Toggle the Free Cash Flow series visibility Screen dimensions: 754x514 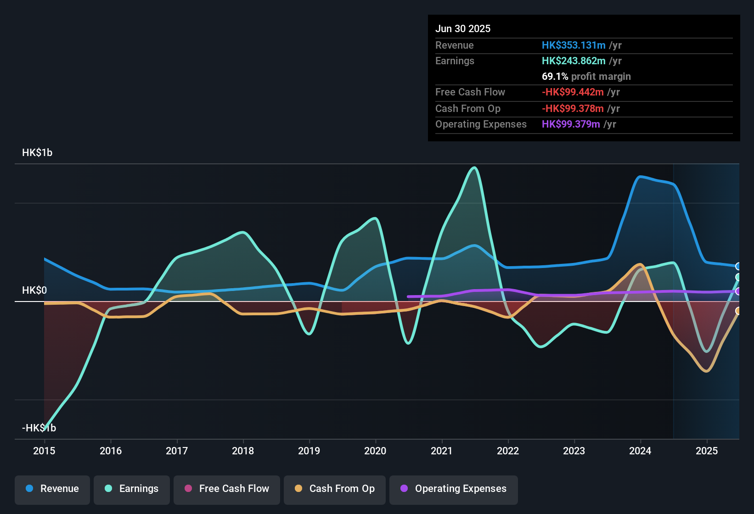(226, 489)
